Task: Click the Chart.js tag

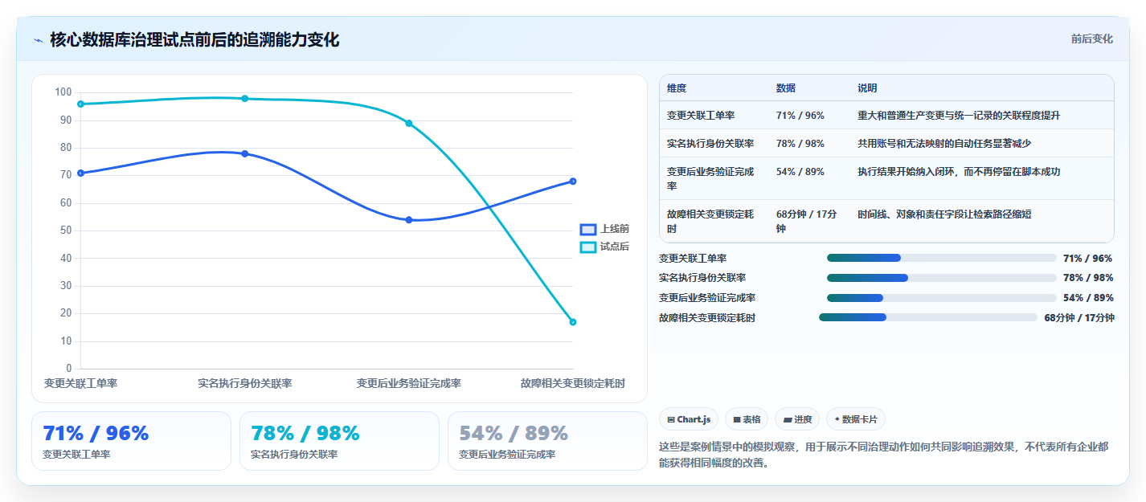Action: (689, 419)
